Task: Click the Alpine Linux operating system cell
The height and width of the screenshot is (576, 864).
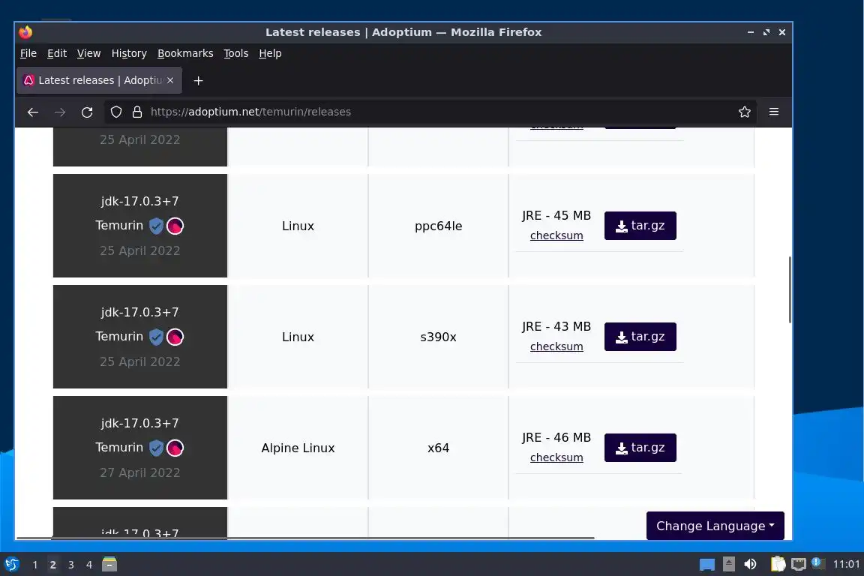Action: click(298, 448)
